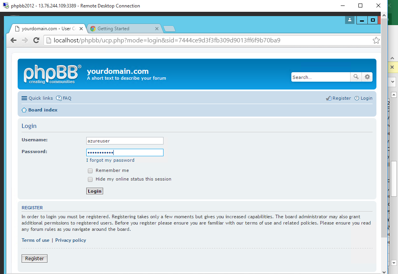Open the Quick links dropdown menu

tap(37, 98)
